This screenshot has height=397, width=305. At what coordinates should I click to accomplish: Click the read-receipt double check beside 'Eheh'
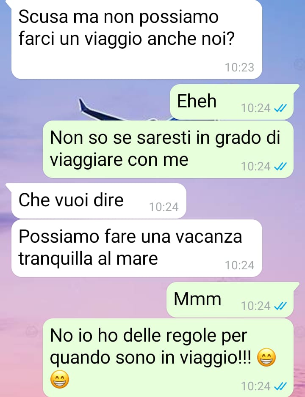click(x=280, y=108)
